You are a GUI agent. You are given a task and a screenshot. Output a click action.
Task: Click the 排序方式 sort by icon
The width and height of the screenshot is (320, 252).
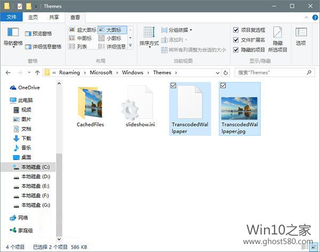[149, 35]
